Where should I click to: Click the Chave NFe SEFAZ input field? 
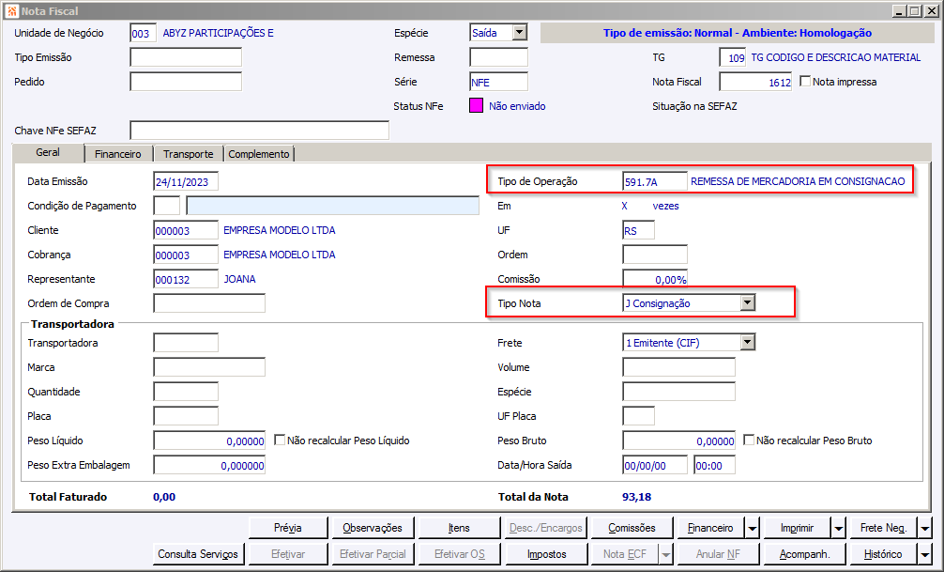260,131
